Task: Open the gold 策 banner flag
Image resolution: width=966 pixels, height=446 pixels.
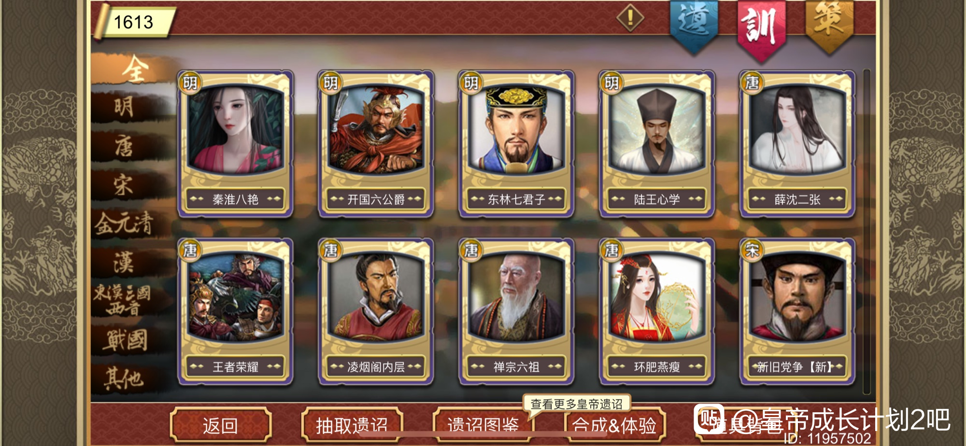Action: [829, 25]
